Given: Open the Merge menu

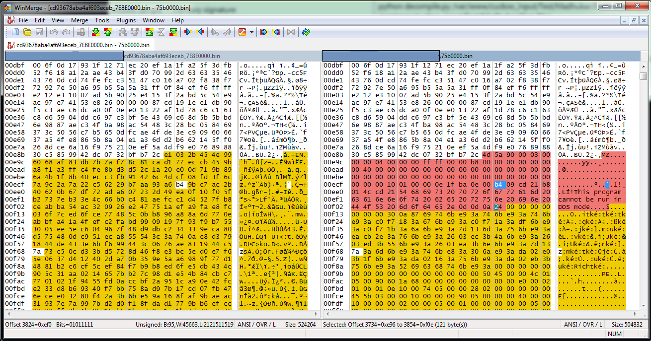Looking at the screenshot, I should point(79,20).
